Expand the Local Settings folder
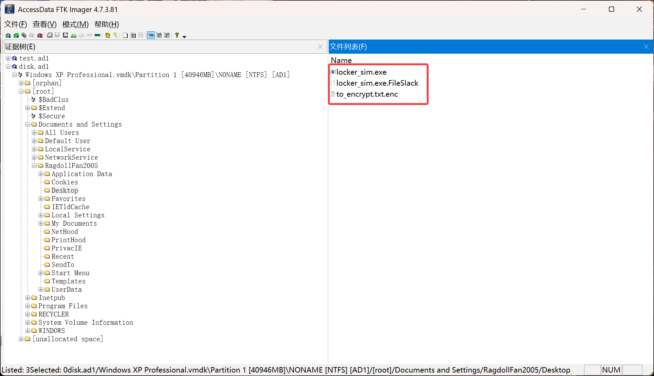Viewport: 654px width, 376px height. click(41, 215)
